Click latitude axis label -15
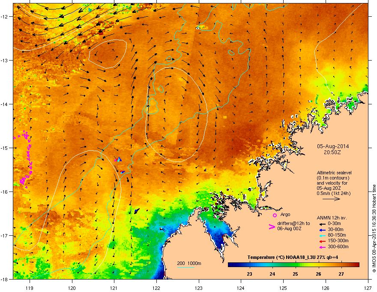Screen dimensions: 377x292 5,148
